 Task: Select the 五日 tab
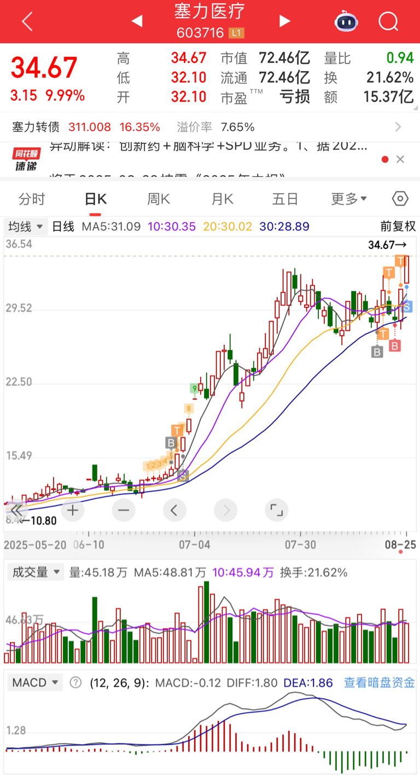point(285,199)
